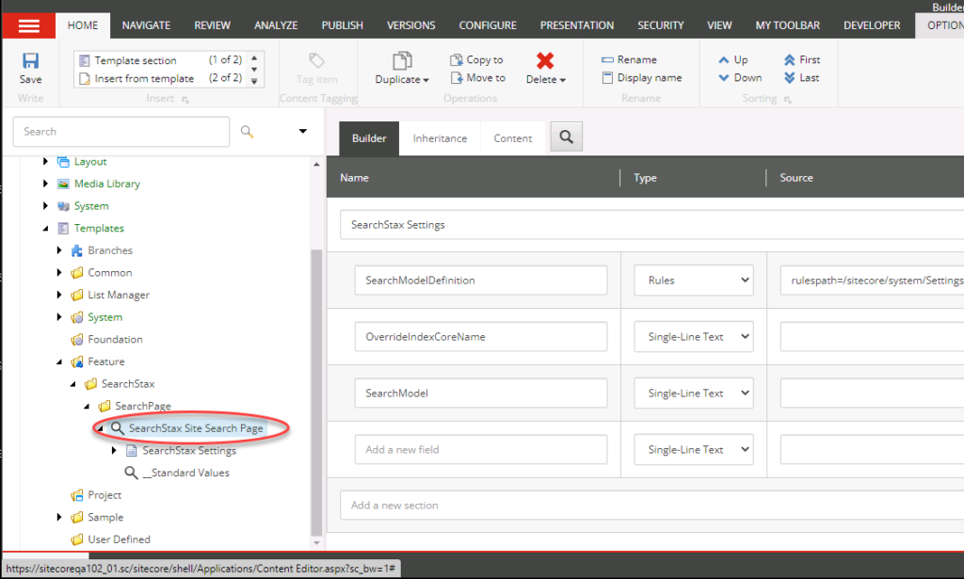Open type dropdown for SearchModelDefinition

[694, 281]
